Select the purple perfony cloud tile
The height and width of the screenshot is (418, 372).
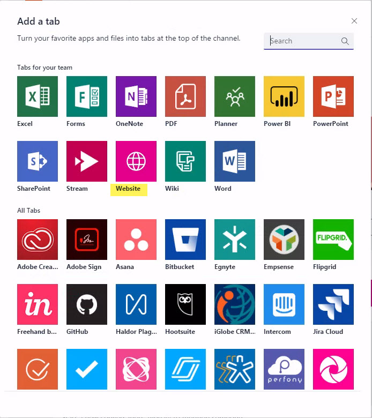pos(284,369)
